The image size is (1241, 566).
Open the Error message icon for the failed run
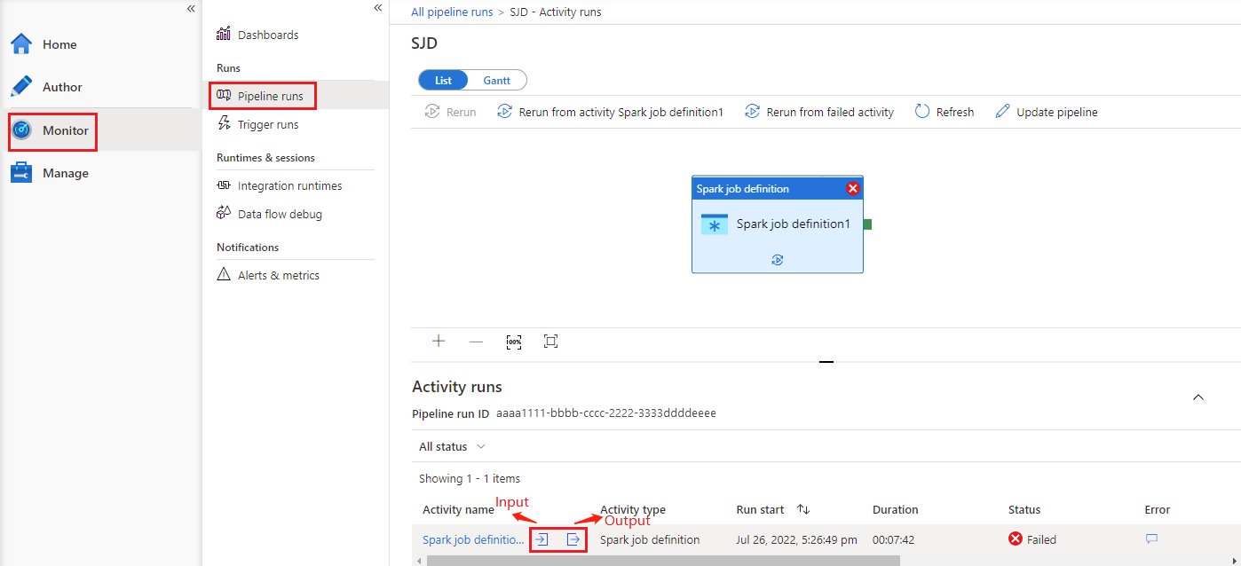(x=1151, y=538)
